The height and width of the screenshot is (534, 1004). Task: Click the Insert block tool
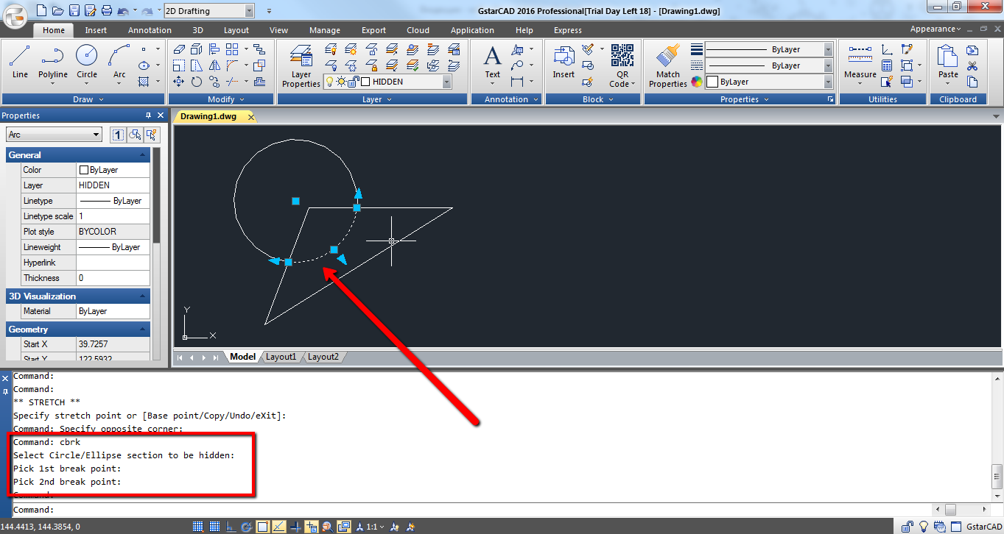coord(564,62)
